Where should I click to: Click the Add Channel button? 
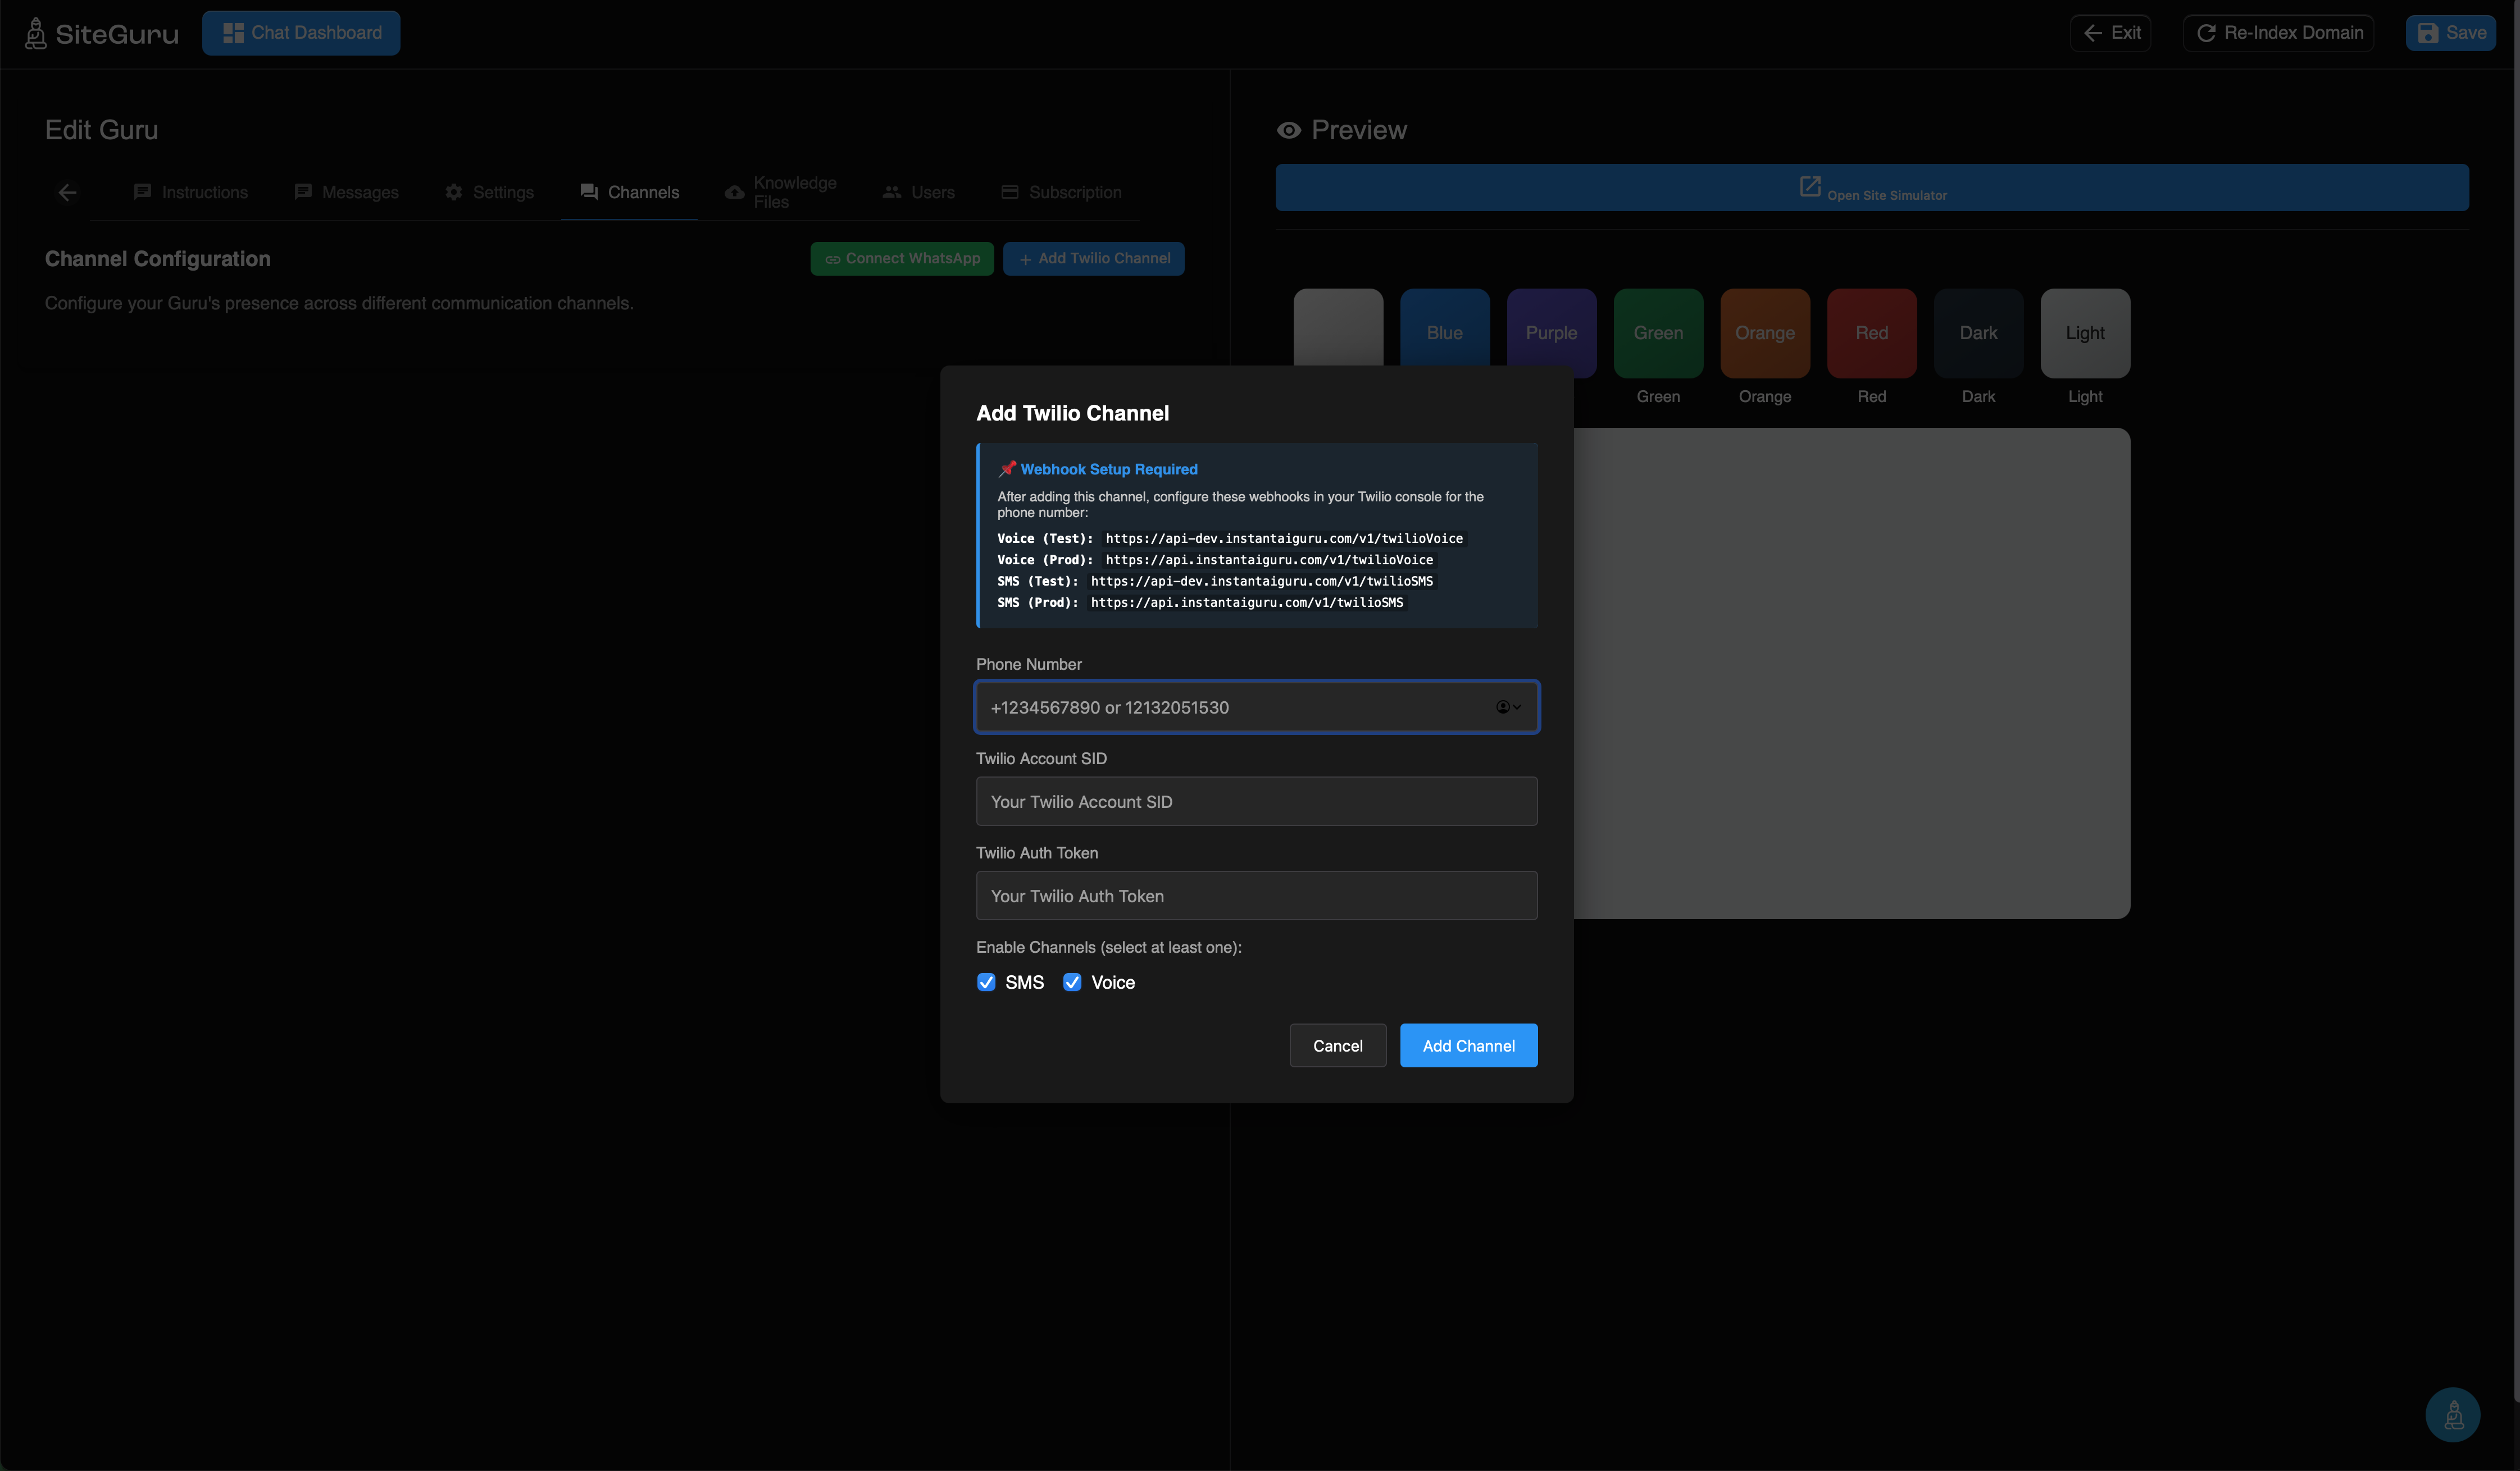coord(1468,1045)
